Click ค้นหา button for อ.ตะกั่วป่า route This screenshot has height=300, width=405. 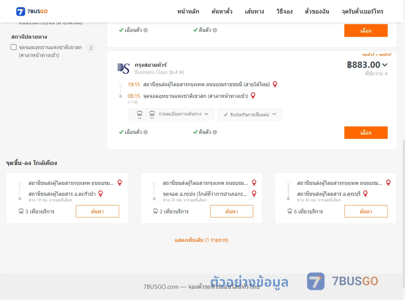click(97, 211)
